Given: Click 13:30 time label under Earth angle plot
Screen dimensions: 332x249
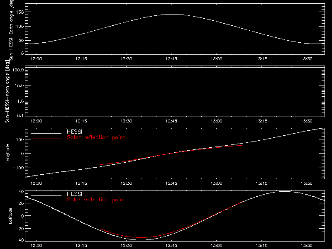Looking at the screenshot, I should point(306,59).
